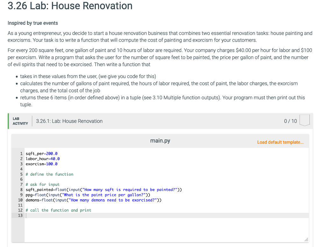This screenshot has height=247, width=326.
Task: Click the completion badge next to 0/10
Action: (x=304, y=121)
